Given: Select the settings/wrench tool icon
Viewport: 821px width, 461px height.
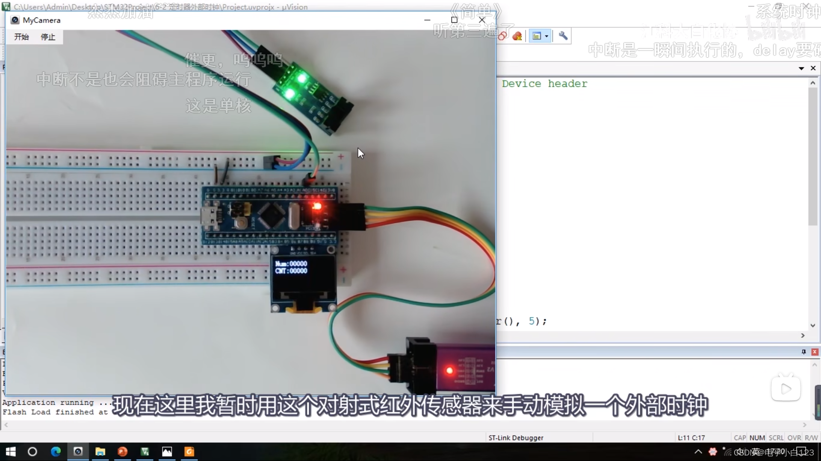Looking at the screenshot, I should (562, 35).
